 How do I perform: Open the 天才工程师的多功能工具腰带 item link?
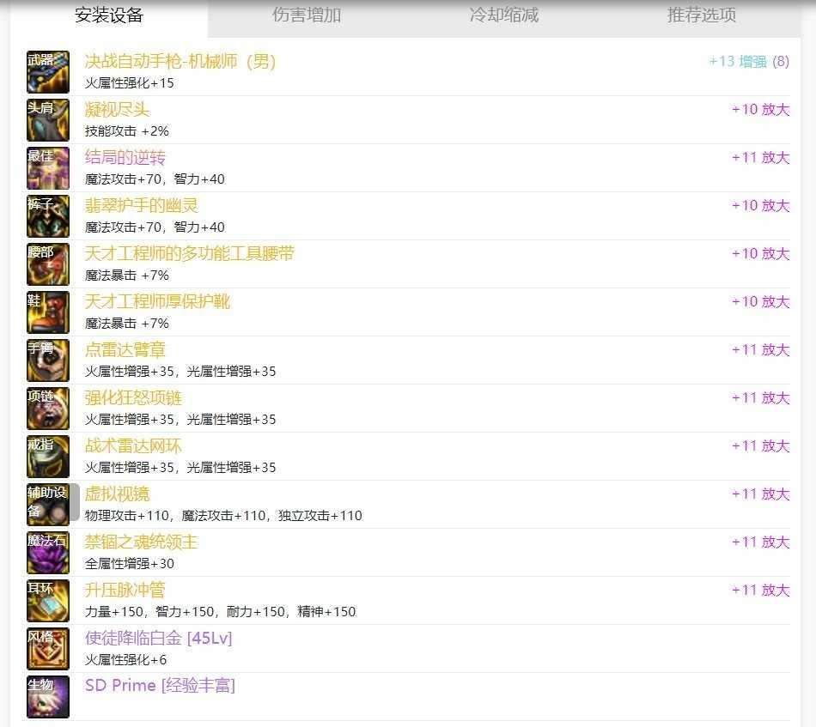click(x=190, y=253)
